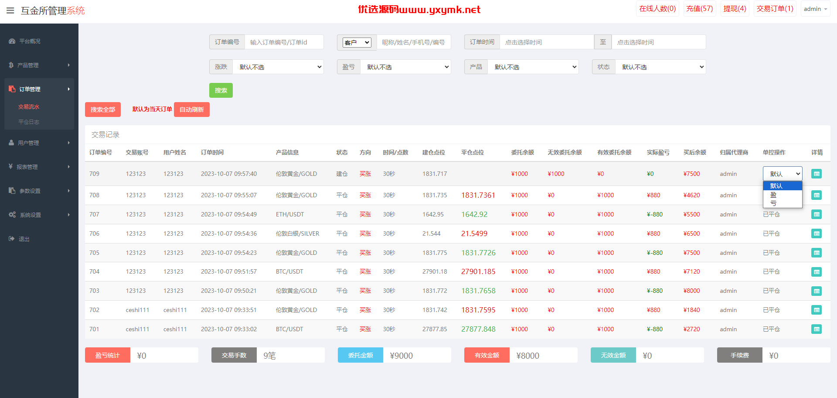Image resolution: width=837 pixels, height=398 pixels.
Task: Click the 搜索全部 button
Action: [103, 110]
